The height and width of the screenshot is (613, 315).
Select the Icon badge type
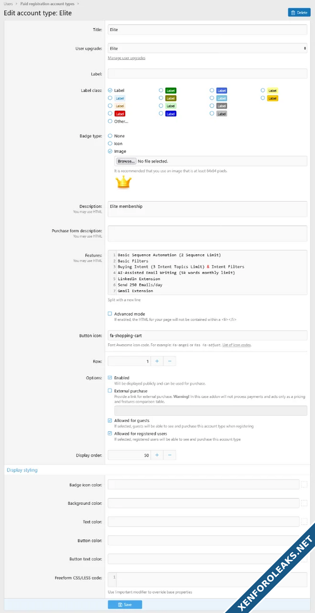tap(110, 144)
